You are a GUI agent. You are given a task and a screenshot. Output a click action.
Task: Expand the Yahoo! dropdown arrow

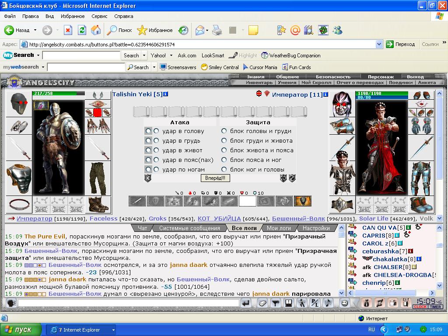click(x=171, y=56)
